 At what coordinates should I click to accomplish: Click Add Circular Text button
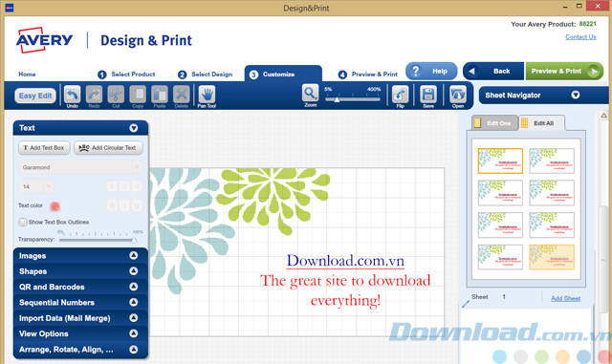(x=108, y=148)
